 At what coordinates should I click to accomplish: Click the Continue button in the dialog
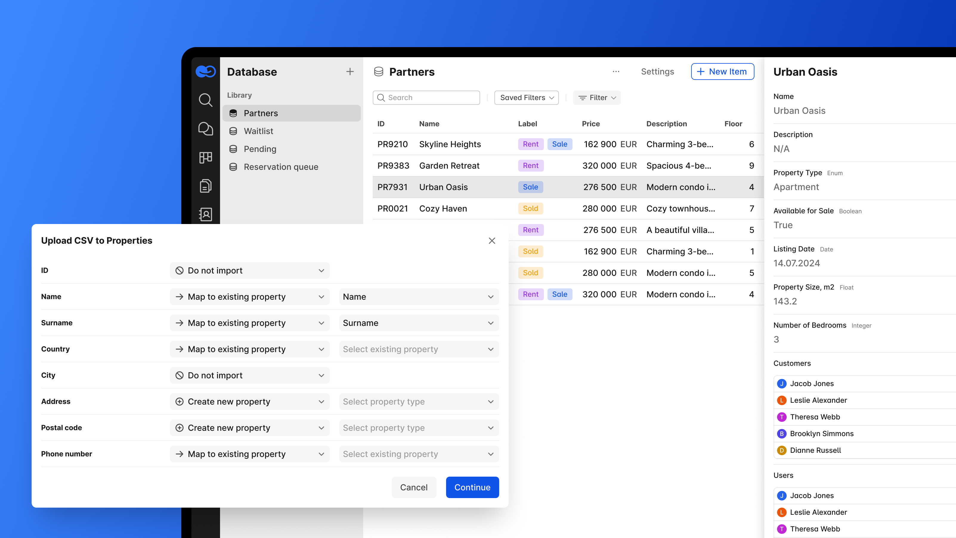472,487
